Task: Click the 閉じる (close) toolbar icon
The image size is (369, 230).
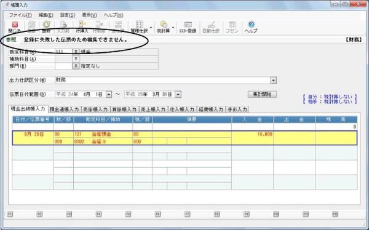Action: [15, 27]
